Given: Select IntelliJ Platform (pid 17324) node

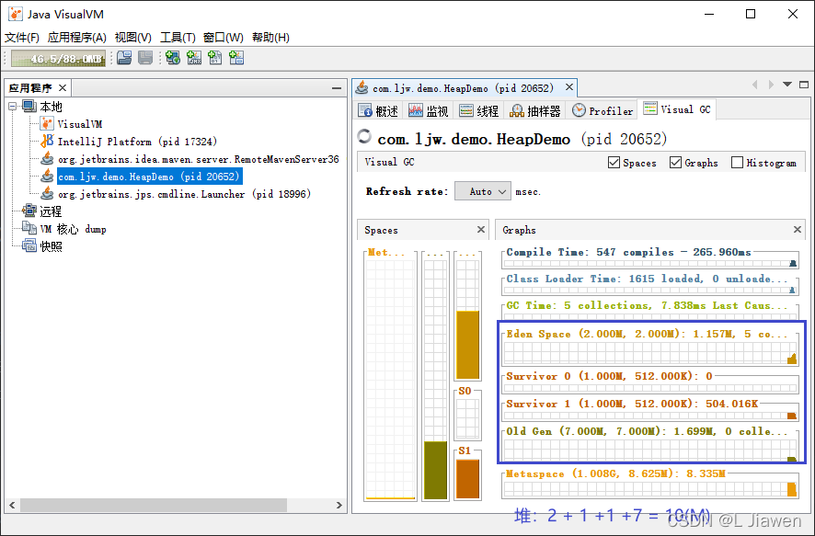Looking at the screenshot, I should click(137, 142).
